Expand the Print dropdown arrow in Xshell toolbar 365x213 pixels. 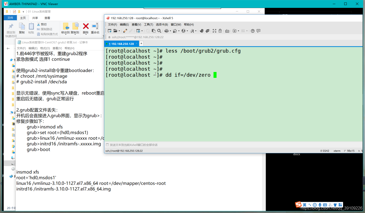coord(170,31)
